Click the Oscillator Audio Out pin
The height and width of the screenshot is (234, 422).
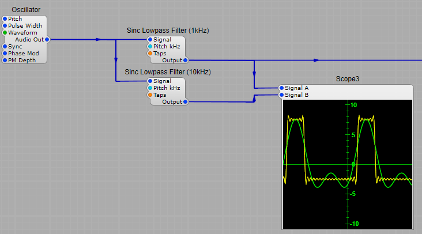pos(47,40)
